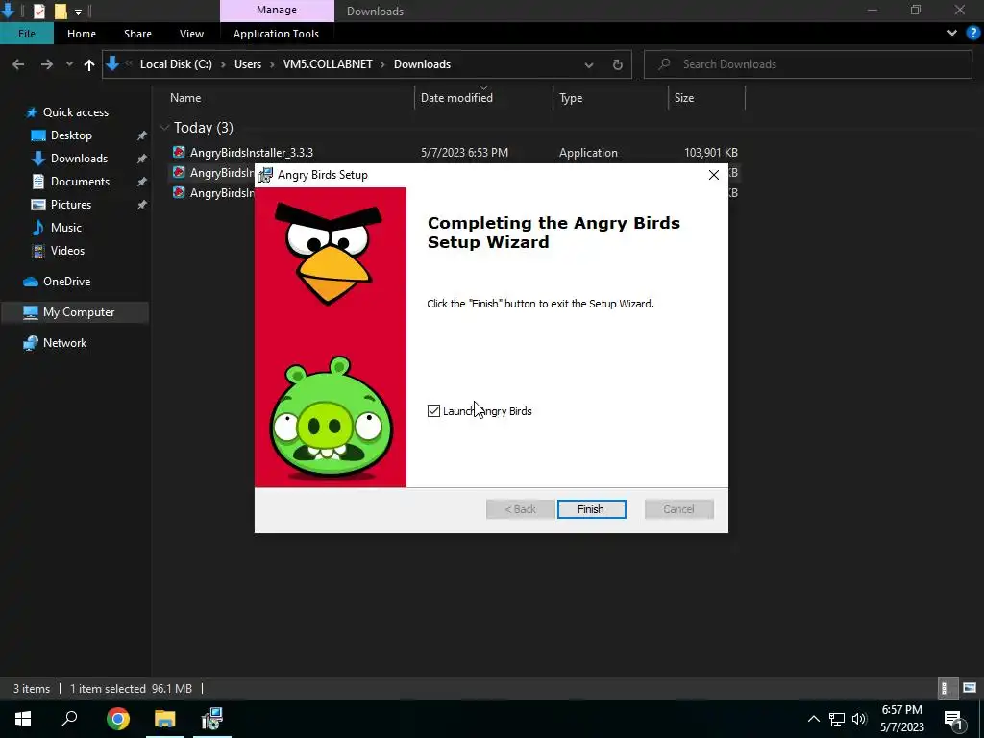Click Finish in Angry Birds Setup

click(591, 509)
